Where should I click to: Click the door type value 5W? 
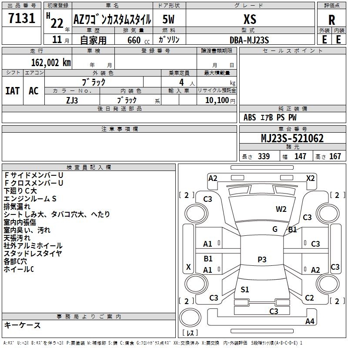point(168,19)
